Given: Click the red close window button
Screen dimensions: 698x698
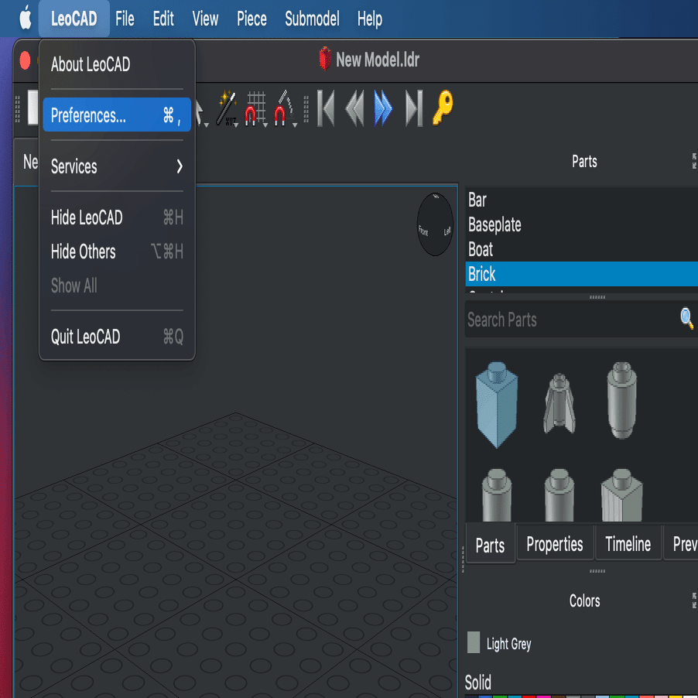Looking at the screenshot, I should (x=25, y=60).
